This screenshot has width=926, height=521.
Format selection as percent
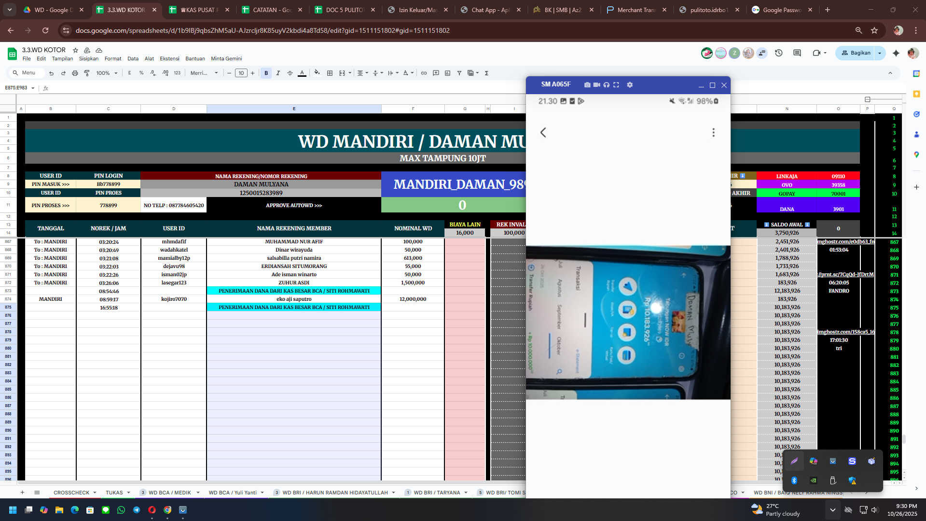point(141,73)
